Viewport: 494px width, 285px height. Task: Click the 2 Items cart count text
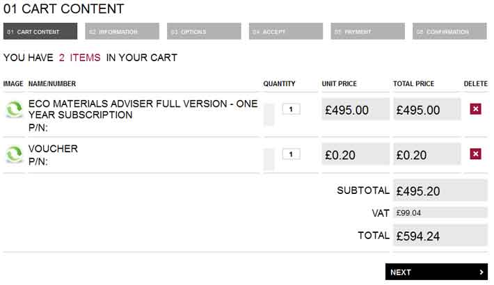80,58
